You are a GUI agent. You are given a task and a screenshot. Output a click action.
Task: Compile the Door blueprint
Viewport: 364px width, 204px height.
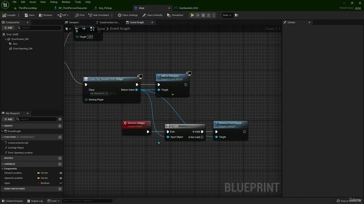click(9, 15)
